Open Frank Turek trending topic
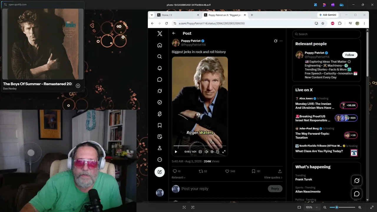 304,179
